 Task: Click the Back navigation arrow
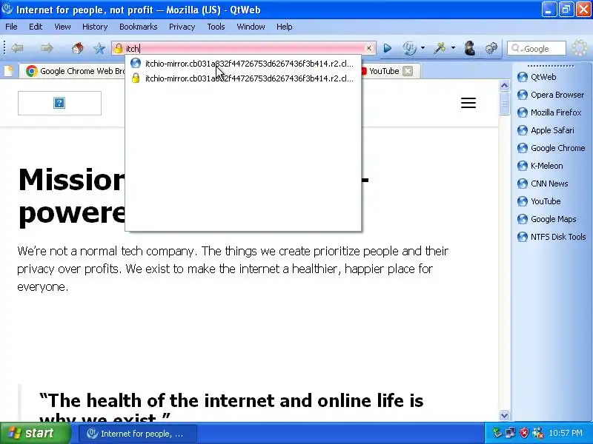coord(17,48)
